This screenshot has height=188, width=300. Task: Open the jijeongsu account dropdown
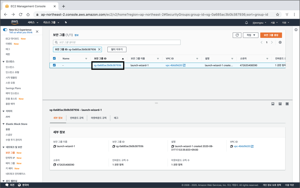point(259,23)
